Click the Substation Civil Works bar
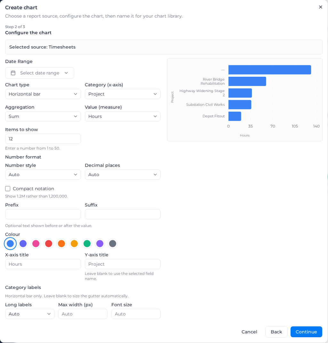This screenshot has height=343, width=328. point(240,105)
